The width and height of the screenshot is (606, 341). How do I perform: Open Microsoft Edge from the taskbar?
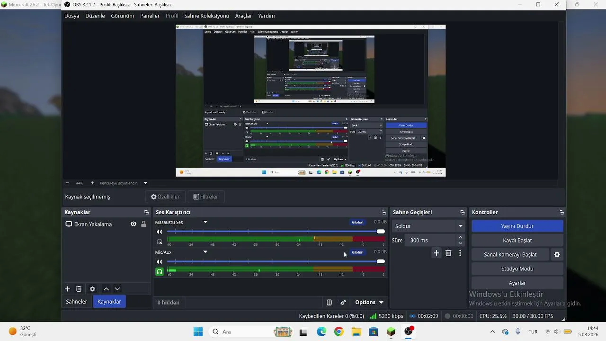(x=321, y=332)
